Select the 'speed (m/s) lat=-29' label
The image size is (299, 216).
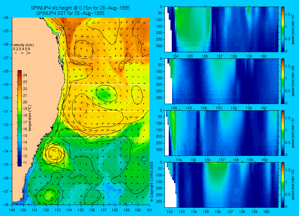coord(293,81)
